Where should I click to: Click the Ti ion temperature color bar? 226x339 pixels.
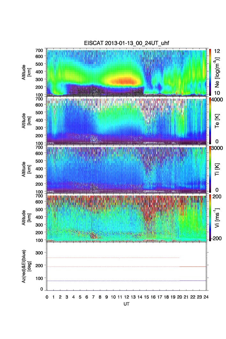[210, 169]
